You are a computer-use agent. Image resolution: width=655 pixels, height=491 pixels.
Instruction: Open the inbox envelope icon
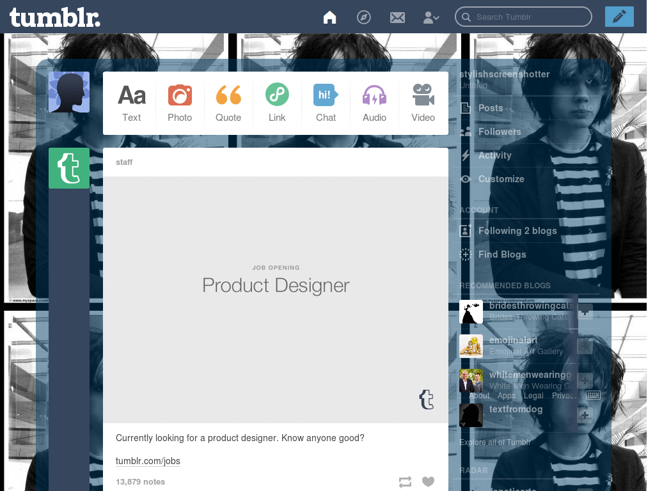coord(397,17)
